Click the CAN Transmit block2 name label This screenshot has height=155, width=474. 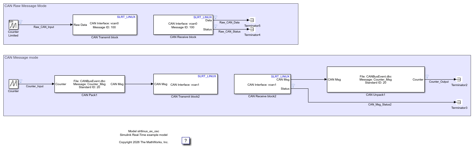click(x=185, y=97)
